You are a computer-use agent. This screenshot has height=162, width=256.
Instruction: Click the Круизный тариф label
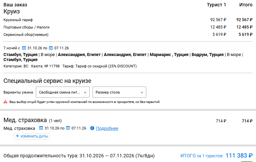[x=18, y=20]
